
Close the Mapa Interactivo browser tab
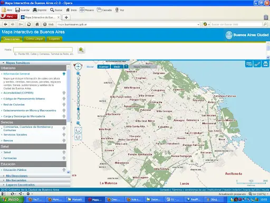click(x=59, y=17)
